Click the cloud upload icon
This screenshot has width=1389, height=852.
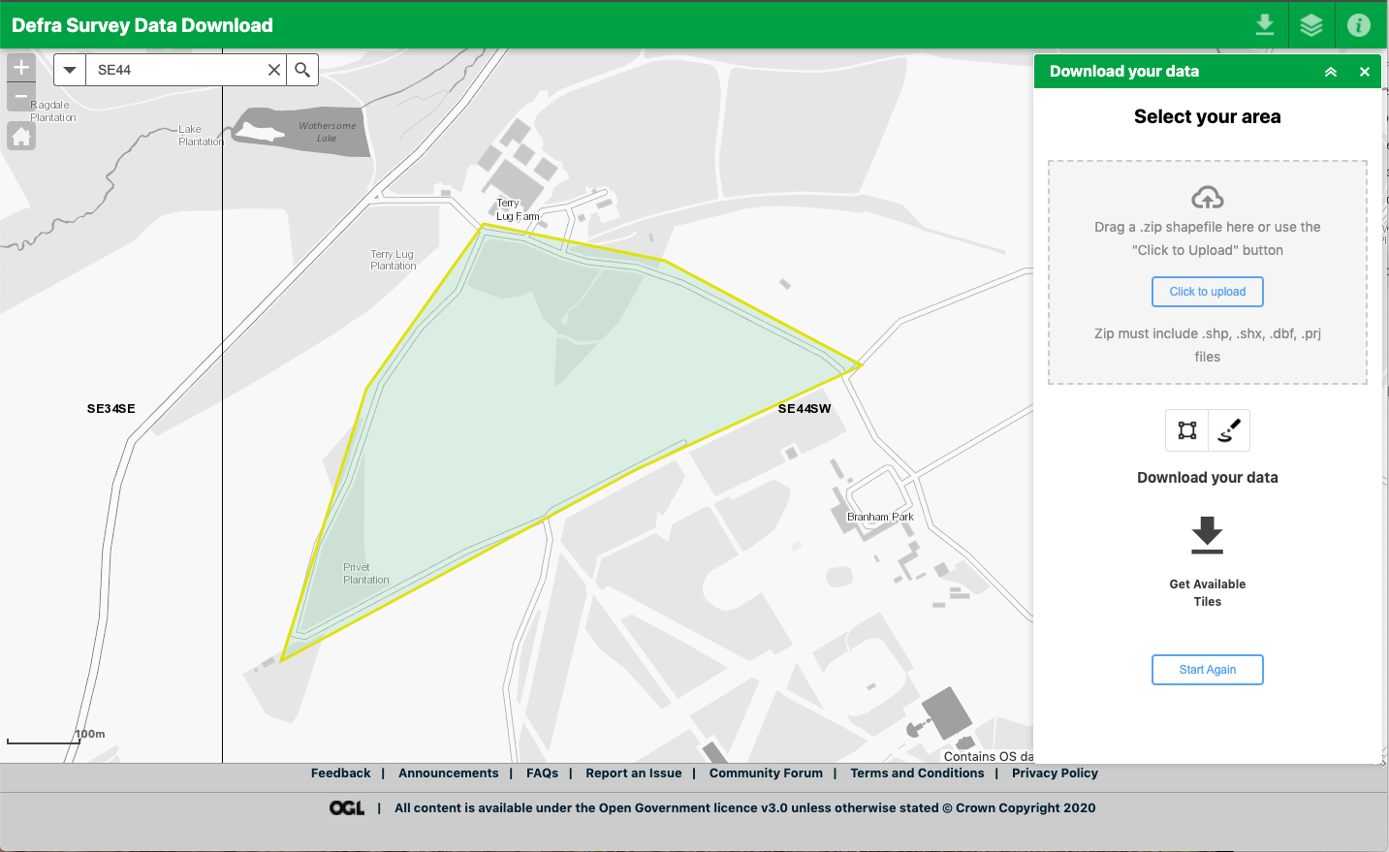tap(1208, 198)
